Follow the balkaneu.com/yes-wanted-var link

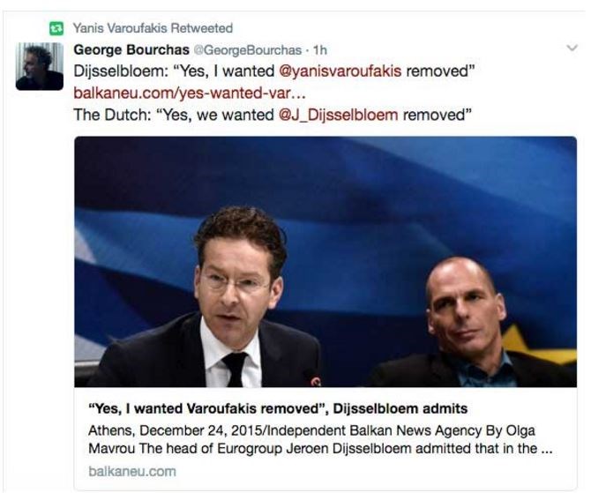click(x=190, y=93)
